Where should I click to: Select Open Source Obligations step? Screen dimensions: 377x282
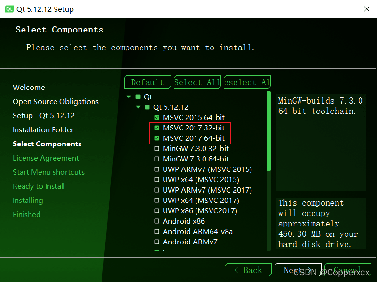point(55,102)
